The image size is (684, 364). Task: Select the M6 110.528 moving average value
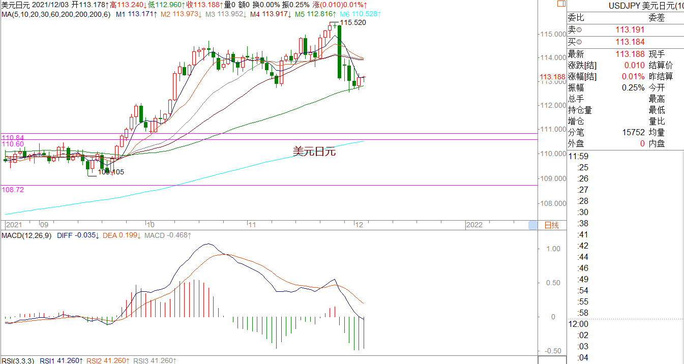click(361, 14)
